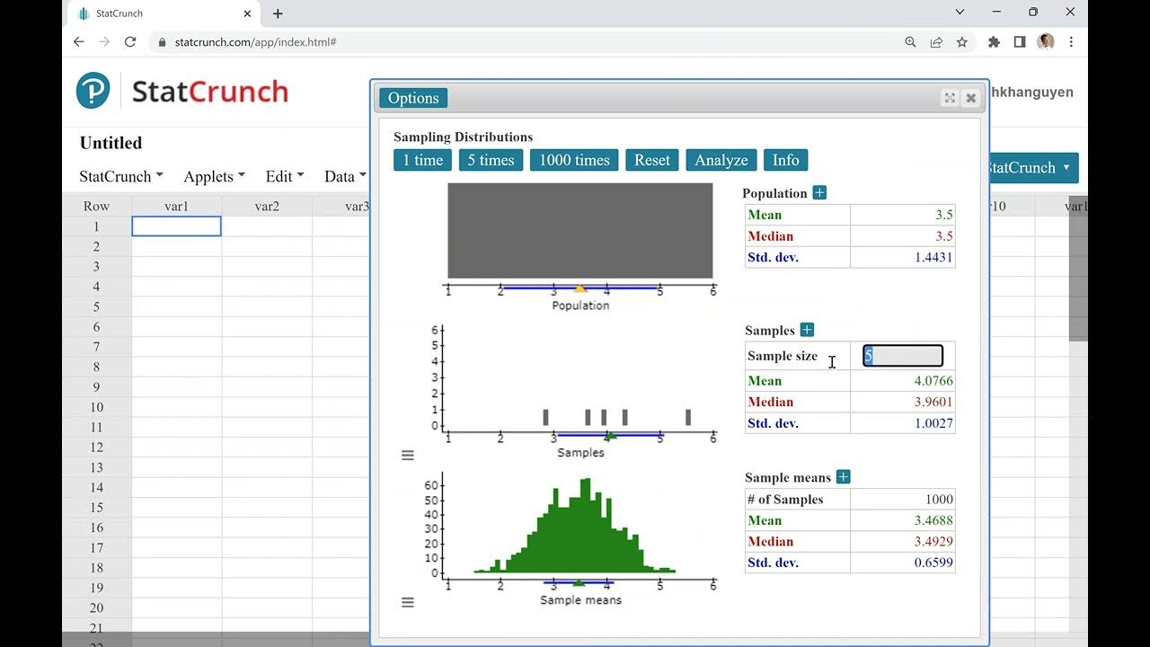
Task: Click the plus icon next to Sample means
Action: click(x=843, y=477)
